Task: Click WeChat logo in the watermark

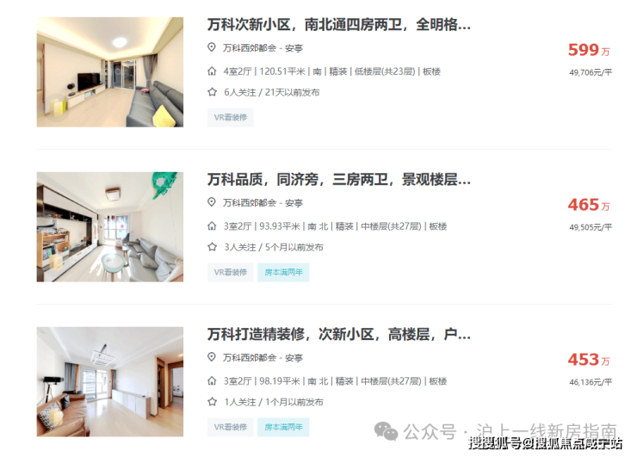Action: 386,431
